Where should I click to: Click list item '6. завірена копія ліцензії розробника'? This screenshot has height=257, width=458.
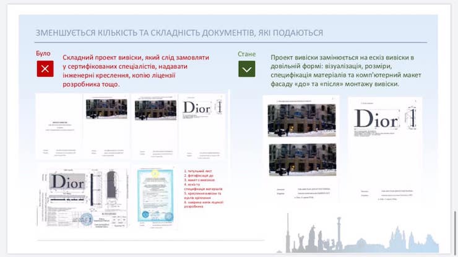[202, 204]
